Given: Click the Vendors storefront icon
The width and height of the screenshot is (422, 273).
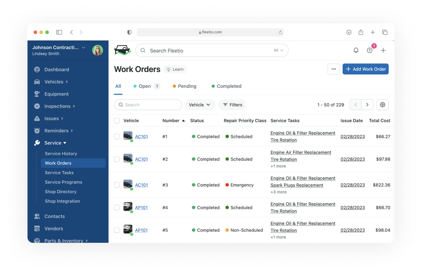Looking at the screenshot, I should click(x=37, y=229).
